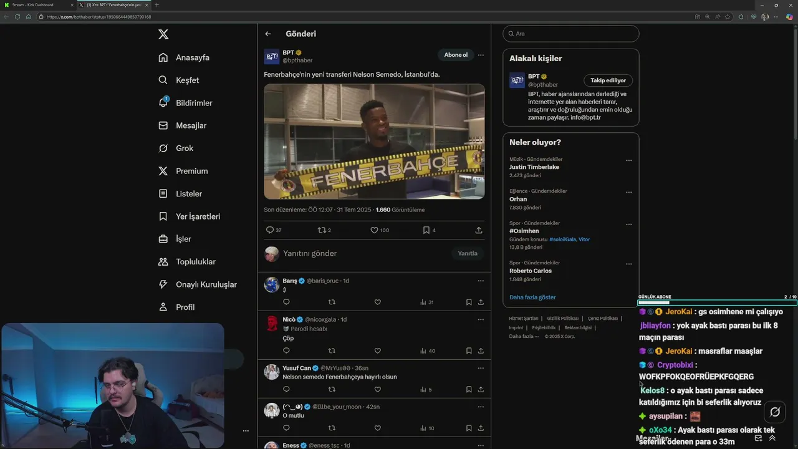Repost Barış's reply
The image size is (798, 449).
tap(332, 302)
